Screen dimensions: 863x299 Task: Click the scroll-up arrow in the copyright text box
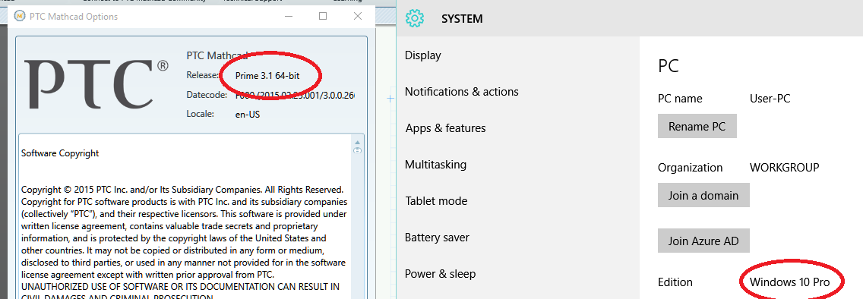pyautogui.click(x=357, y=143)
